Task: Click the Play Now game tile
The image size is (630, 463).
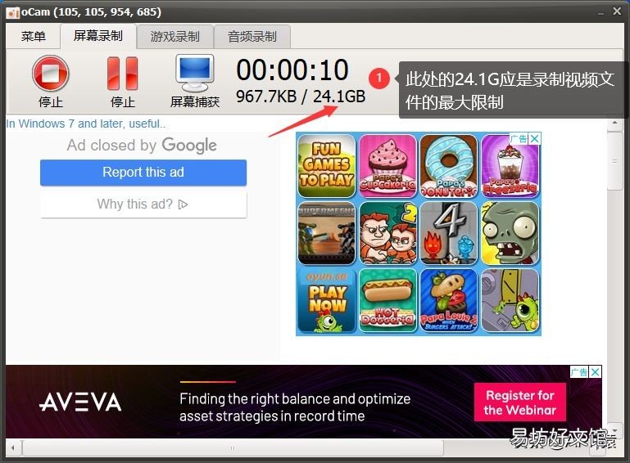Action: coord(327,301)
